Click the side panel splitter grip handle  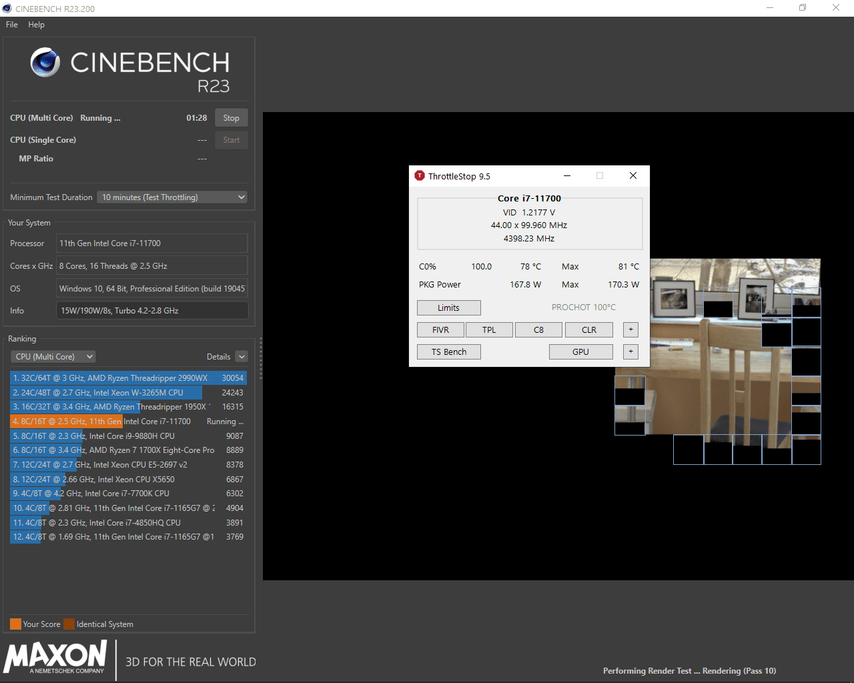pyautogui.click(x=260, y=358)
